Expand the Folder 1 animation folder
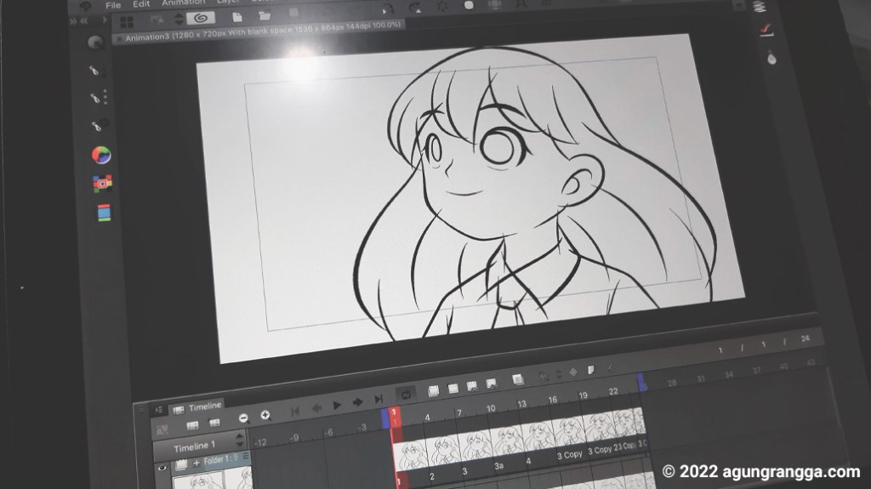This screenshot has height=489, width=871. click(x=196, y=462)
